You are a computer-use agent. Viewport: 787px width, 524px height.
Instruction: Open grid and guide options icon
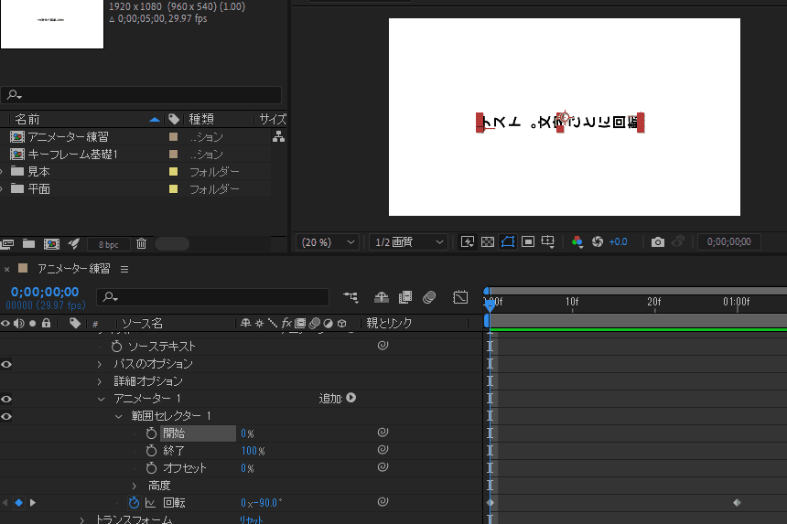pyautogui.click(x=547, y=242)
